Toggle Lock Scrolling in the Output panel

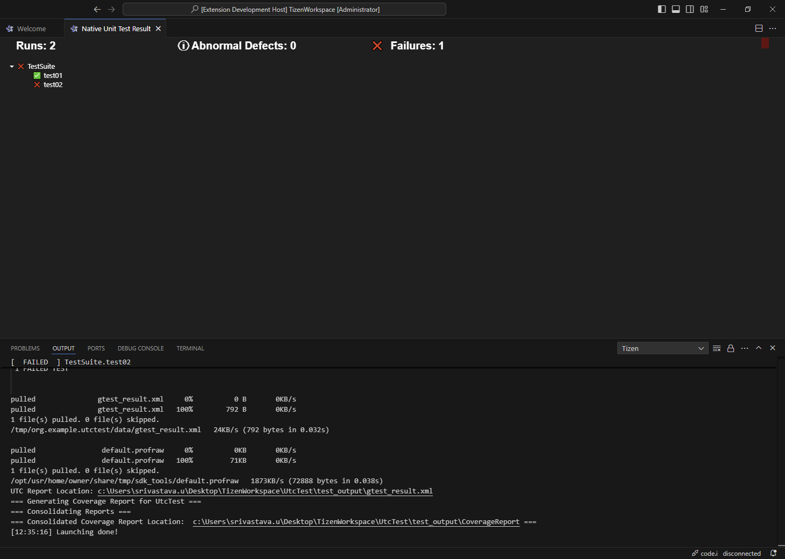pos(731,348)
